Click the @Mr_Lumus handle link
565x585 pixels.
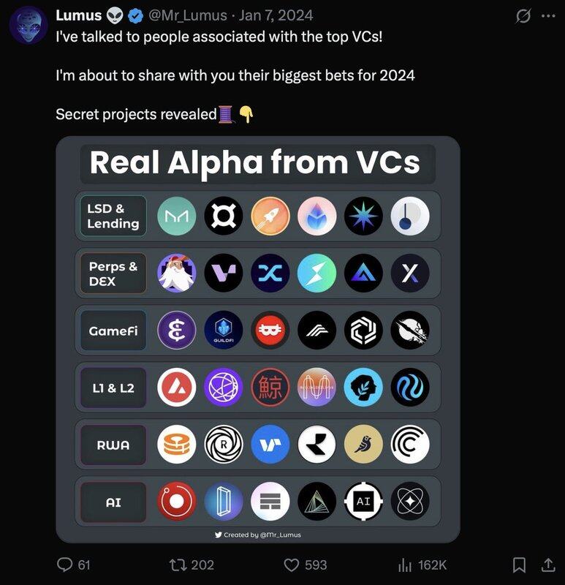[188, 15]
